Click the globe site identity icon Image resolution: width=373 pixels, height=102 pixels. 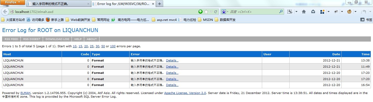point(12,12)
